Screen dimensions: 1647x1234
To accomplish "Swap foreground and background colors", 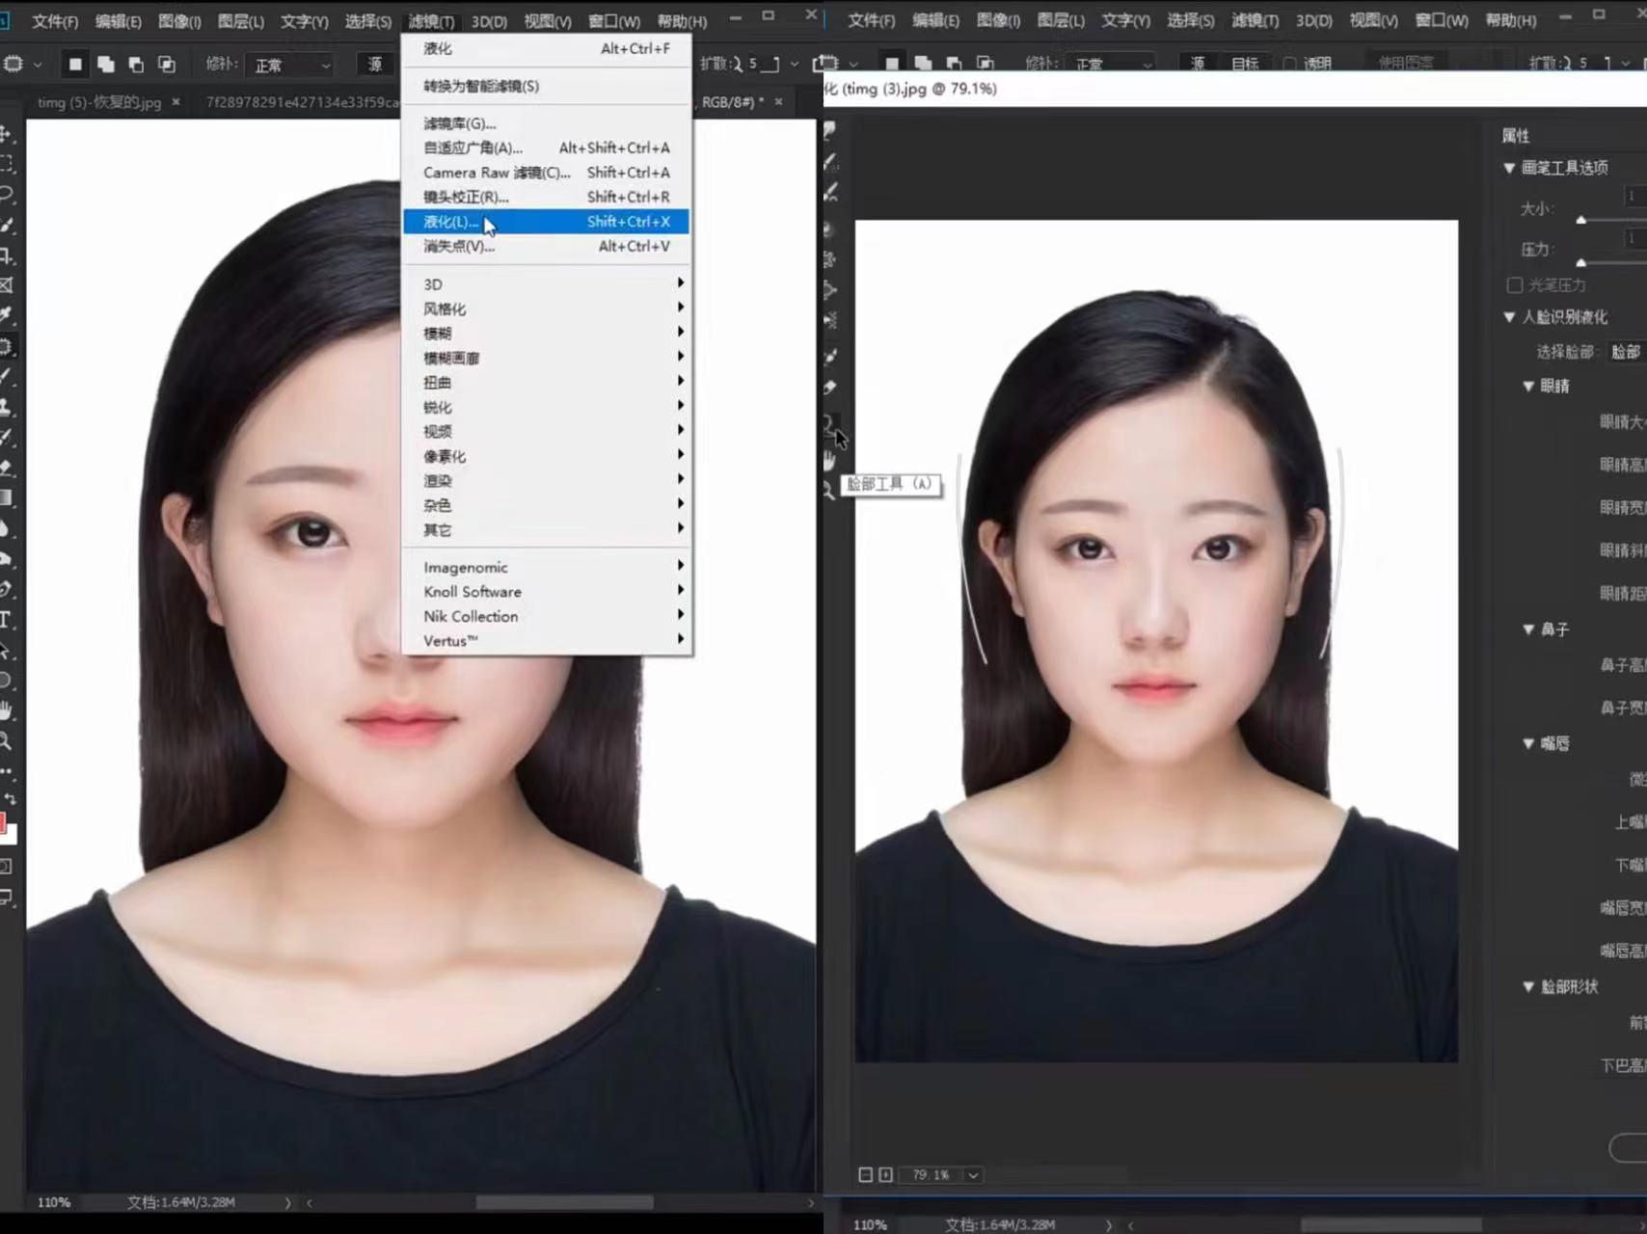I will click(x=10, y=799).
